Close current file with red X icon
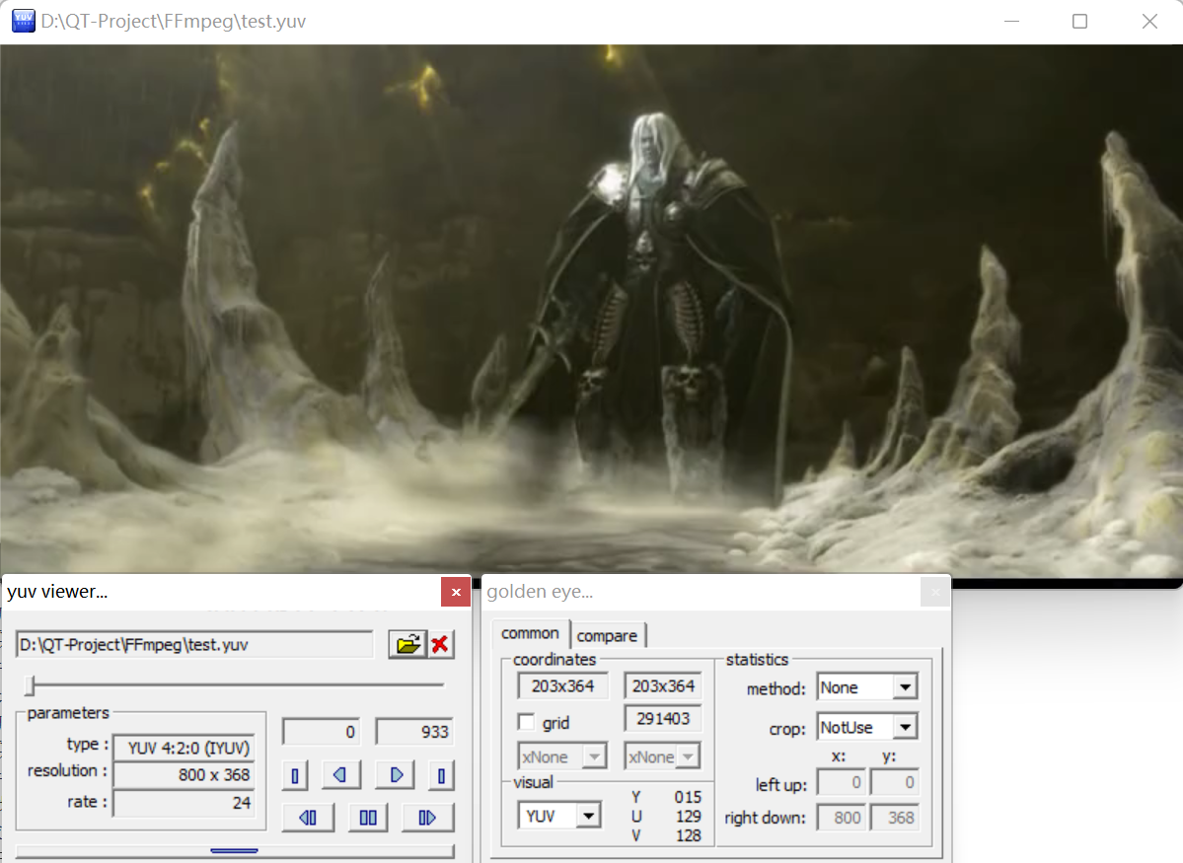This screenshot has height=863, width=1183. tap(441, 644)
